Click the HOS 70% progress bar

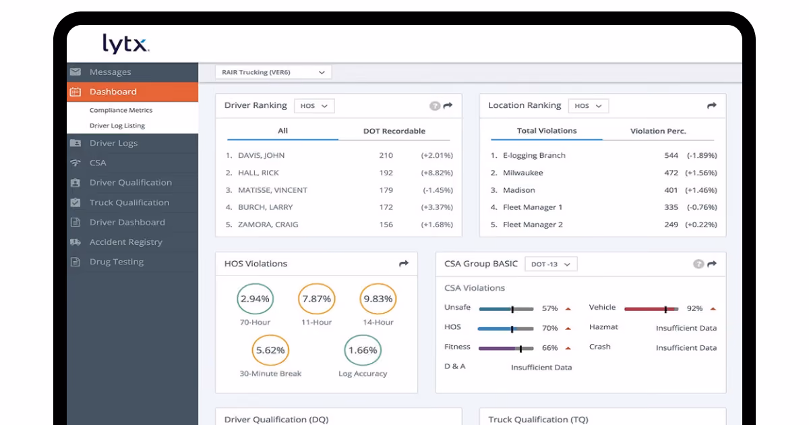click(x=506, y=329)
